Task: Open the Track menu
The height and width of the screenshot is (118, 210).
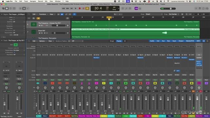Action: point(26,1)
